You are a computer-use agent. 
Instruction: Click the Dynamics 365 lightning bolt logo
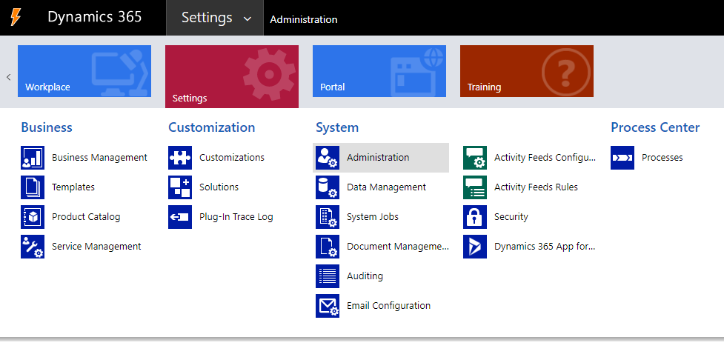click(x=16, y=18)
